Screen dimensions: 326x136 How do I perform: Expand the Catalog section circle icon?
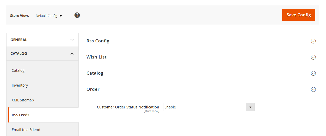(313, 73)
